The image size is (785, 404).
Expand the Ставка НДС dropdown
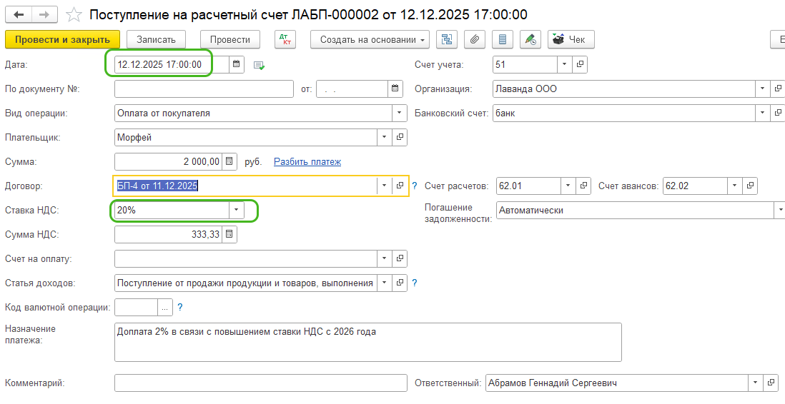click(236, 211)
